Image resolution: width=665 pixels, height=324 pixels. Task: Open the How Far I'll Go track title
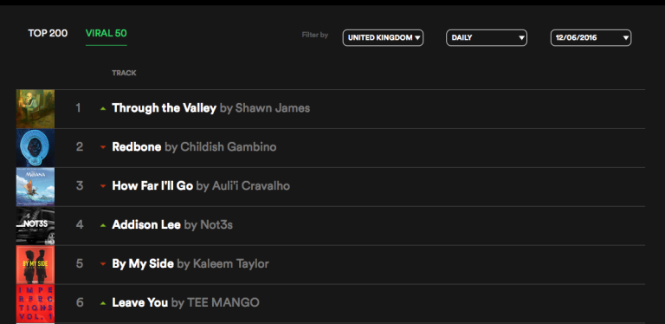(x=152, y=185)
